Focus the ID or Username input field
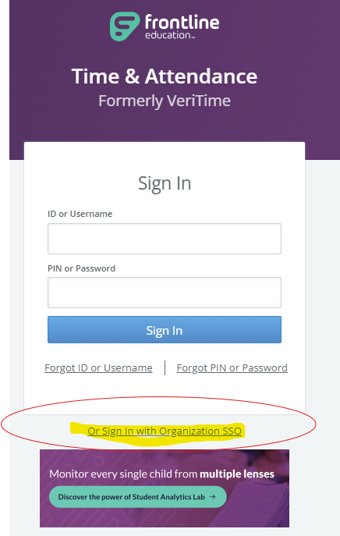 pos(165,239)
